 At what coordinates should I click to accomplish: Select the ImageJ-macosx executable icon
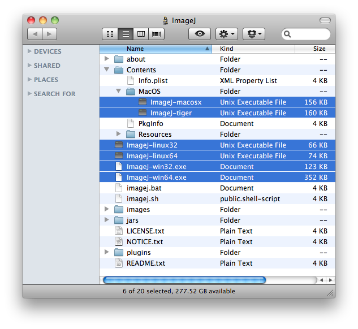click(x=143, y=102)
